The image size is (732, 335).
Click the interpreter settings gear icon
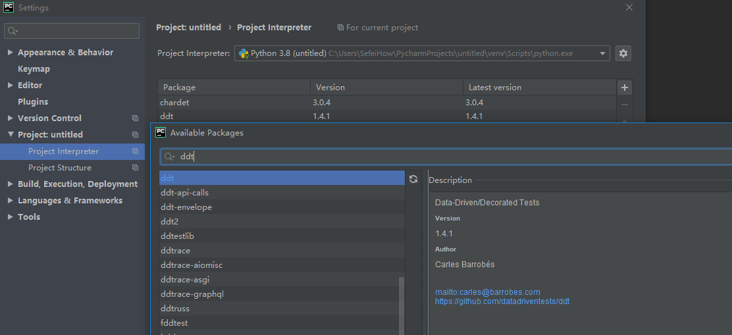[623, 53]
